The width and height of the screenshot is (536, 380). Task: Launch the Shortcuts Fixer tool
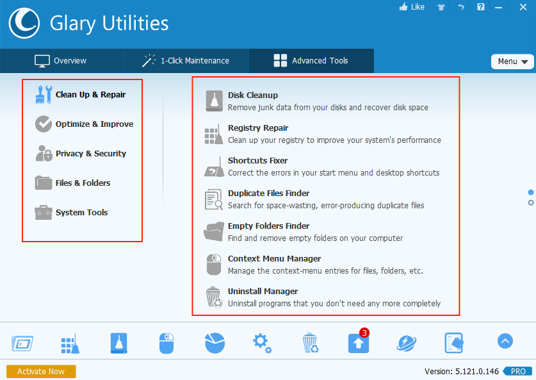322,167
